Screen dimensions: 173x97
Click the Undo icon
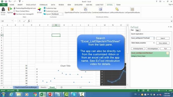[x=10, y=1]
